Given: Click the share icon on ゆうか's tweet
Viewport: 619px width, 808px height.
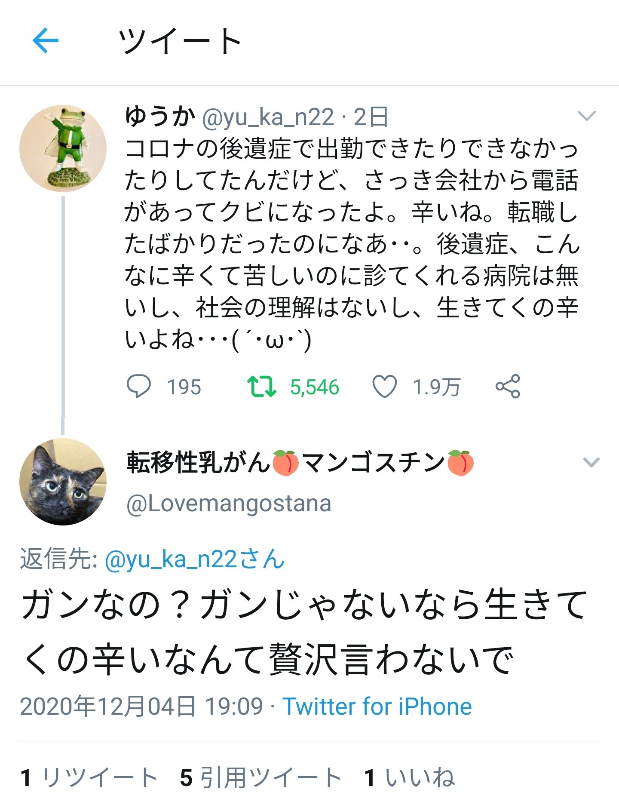Looking at the screenshot, I should [508, 386].
